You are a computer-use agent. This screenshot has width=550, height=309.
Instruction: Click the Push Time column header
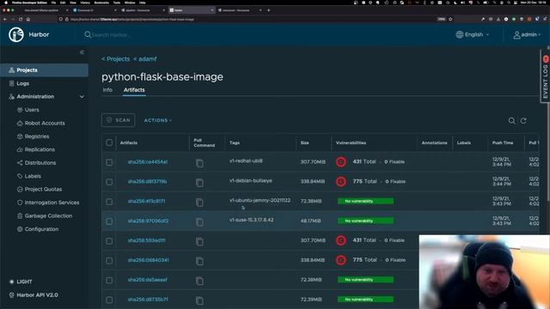[502, 142]
